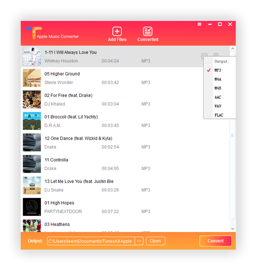Click artist name "D.R.A.M."
257x270 pixels.
pyautogui.click(x=53, y=126)
